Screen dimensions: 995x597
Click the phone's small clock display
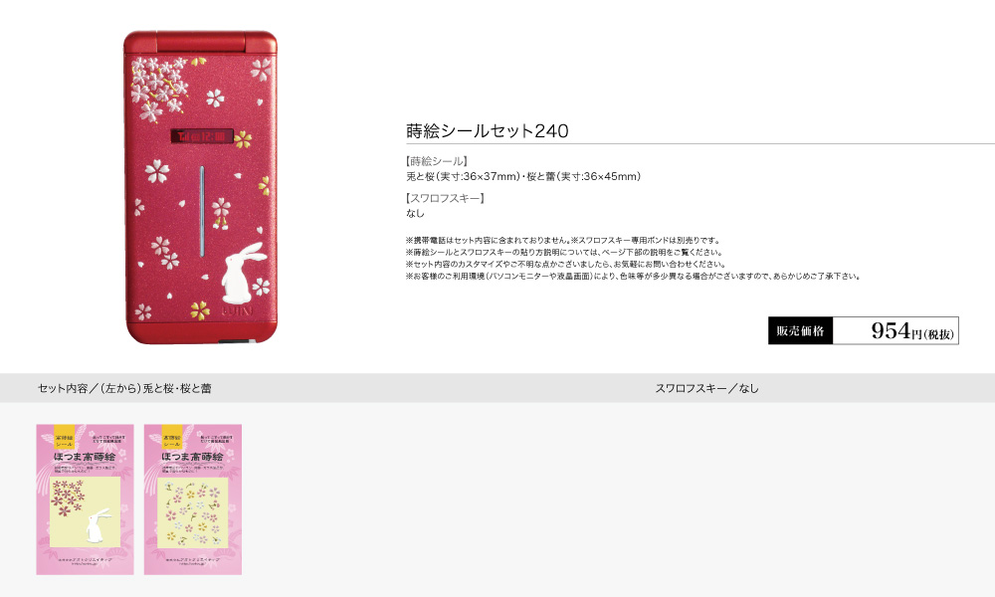[202, 135]
